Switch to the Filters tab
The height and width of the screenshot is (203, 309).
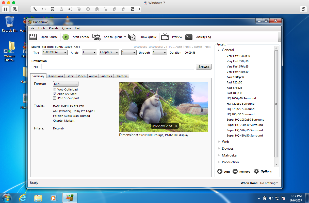tap(70, 76)
